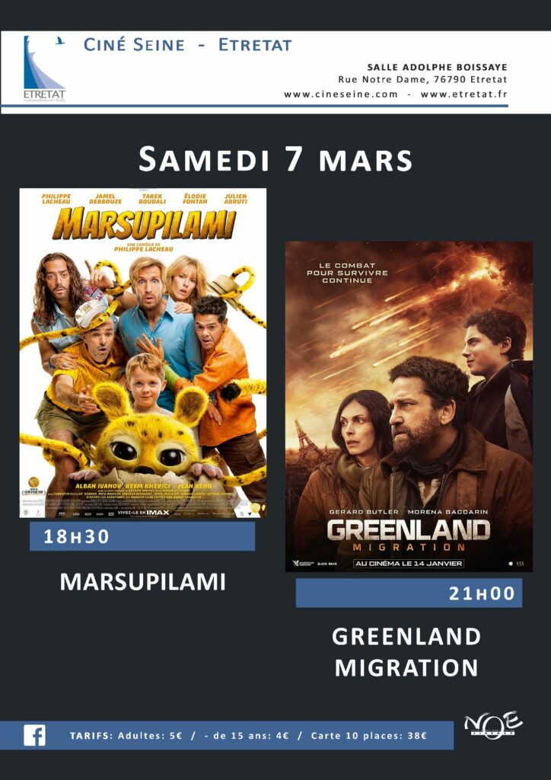Click the Carte 10 places: 38€ text

pos(369,736)
